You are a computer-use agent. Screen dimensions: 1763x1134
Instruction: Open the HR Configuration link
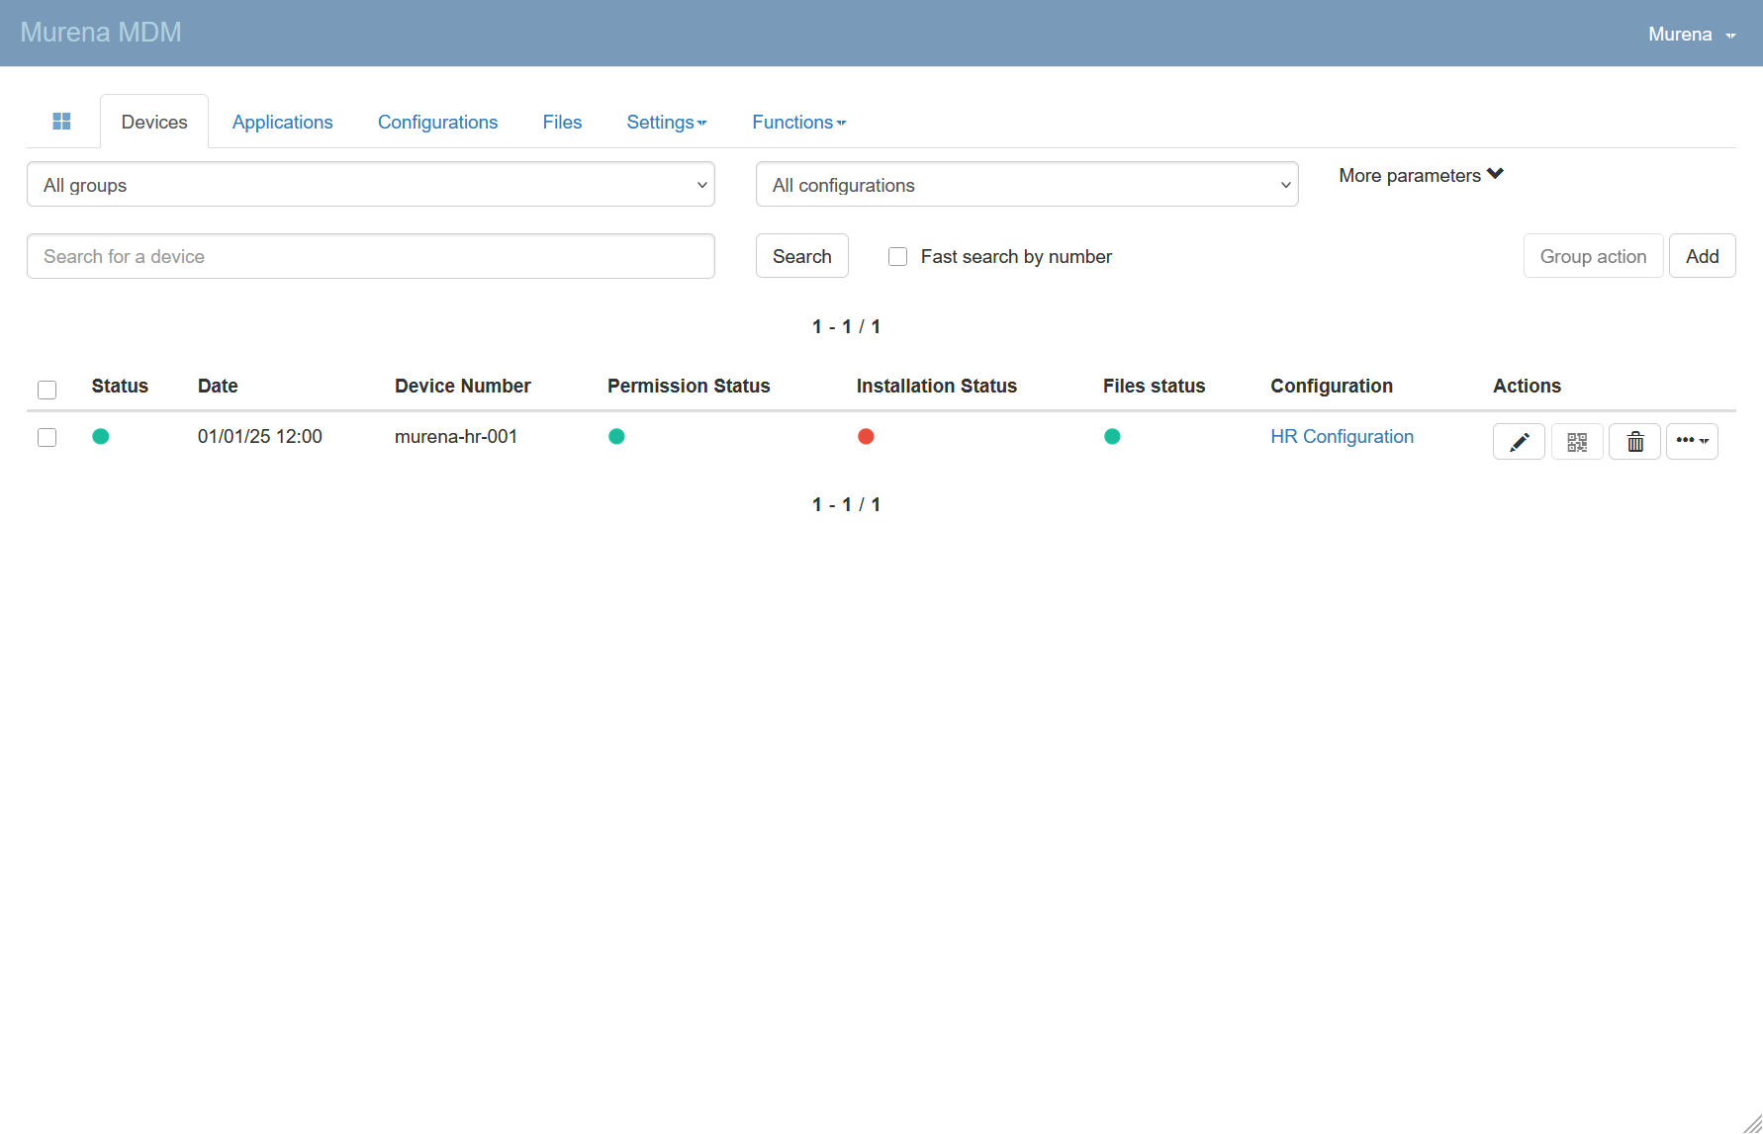coord(1342,436)
